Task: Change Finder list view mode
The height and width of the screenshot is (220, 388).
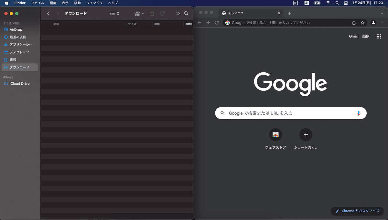Action: (115, 14)
